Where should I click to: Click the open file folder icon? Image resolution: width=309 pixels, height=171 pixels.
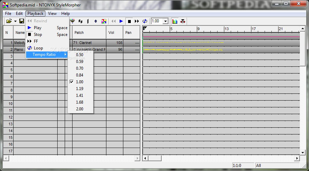[9, 21]
